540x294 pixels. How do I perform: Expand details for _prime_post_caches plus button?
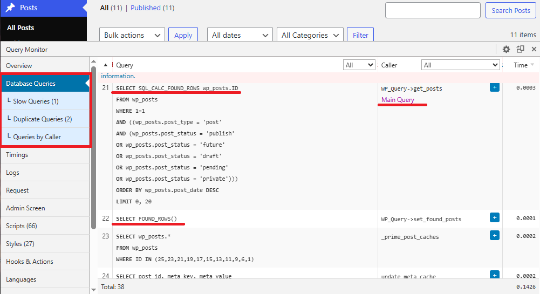[x=495, y=236]
